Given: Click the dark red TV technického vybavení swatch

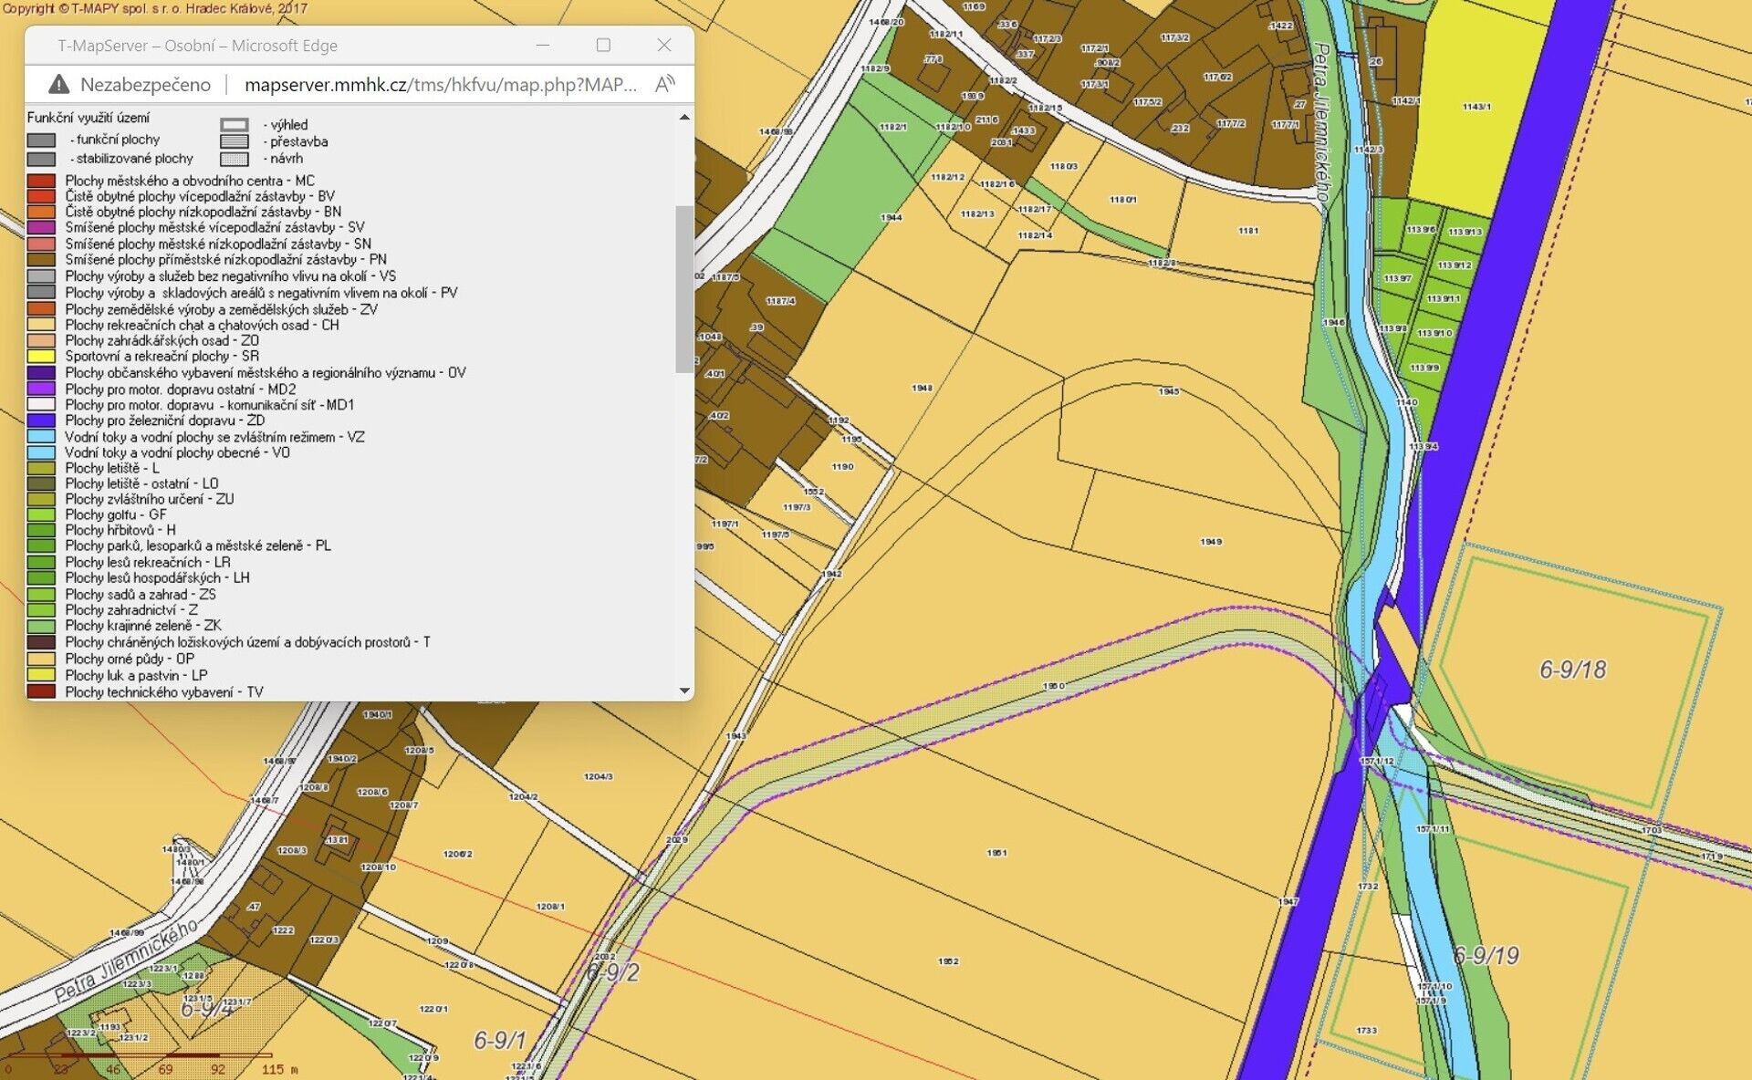Looking at the screenshot, I should pos(41,692).
